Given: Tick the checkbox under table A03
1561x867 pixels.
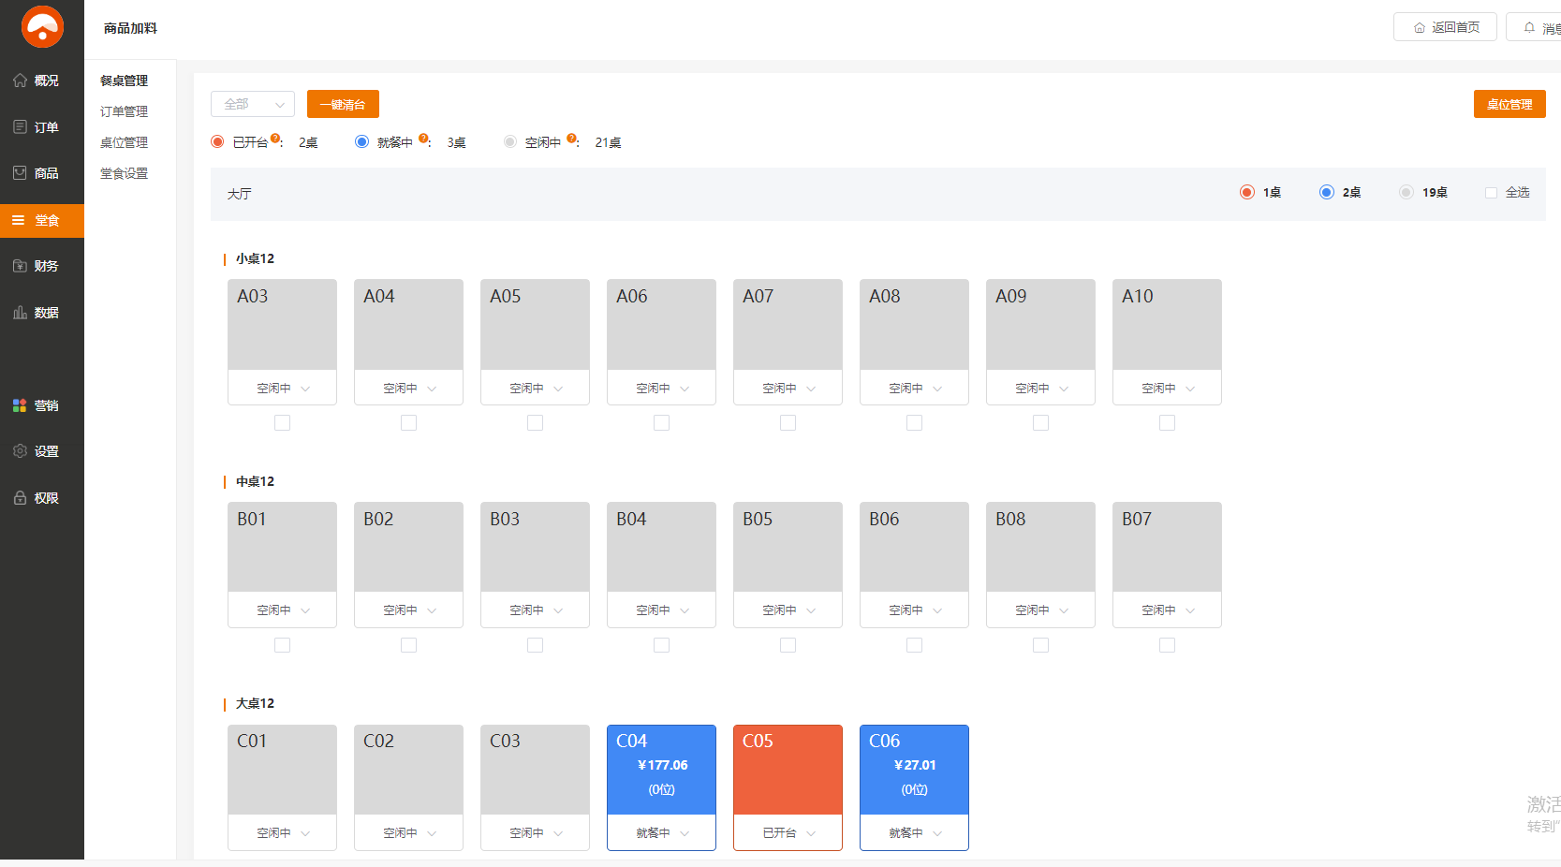Looking at the screenshot, I should point(282,423).
